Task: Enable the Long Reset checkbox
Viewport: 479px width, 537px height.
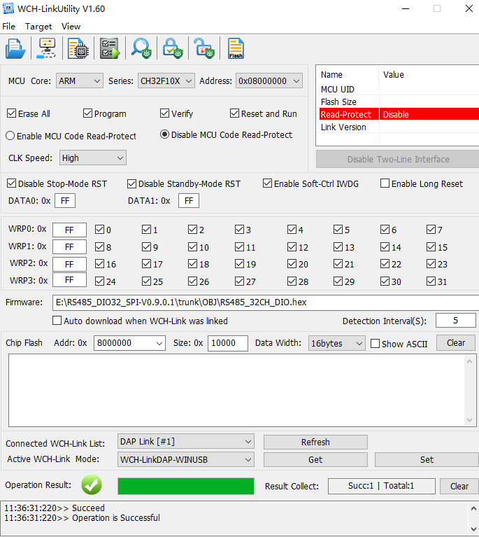Action: (x=385, y=183)
